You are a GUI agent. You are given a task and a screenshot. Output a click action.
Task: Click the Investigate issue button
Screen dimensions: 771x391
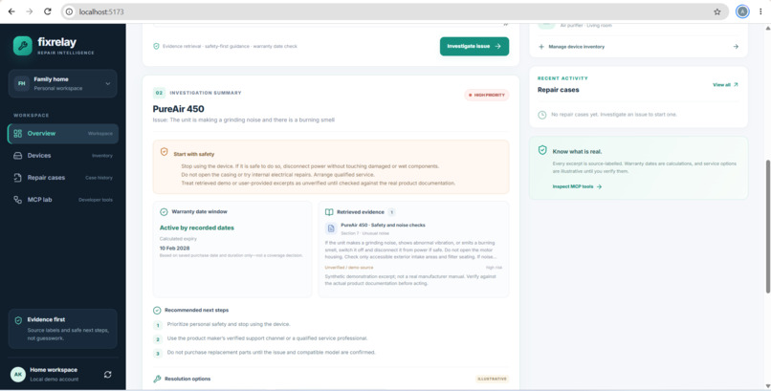coord(474,46)
